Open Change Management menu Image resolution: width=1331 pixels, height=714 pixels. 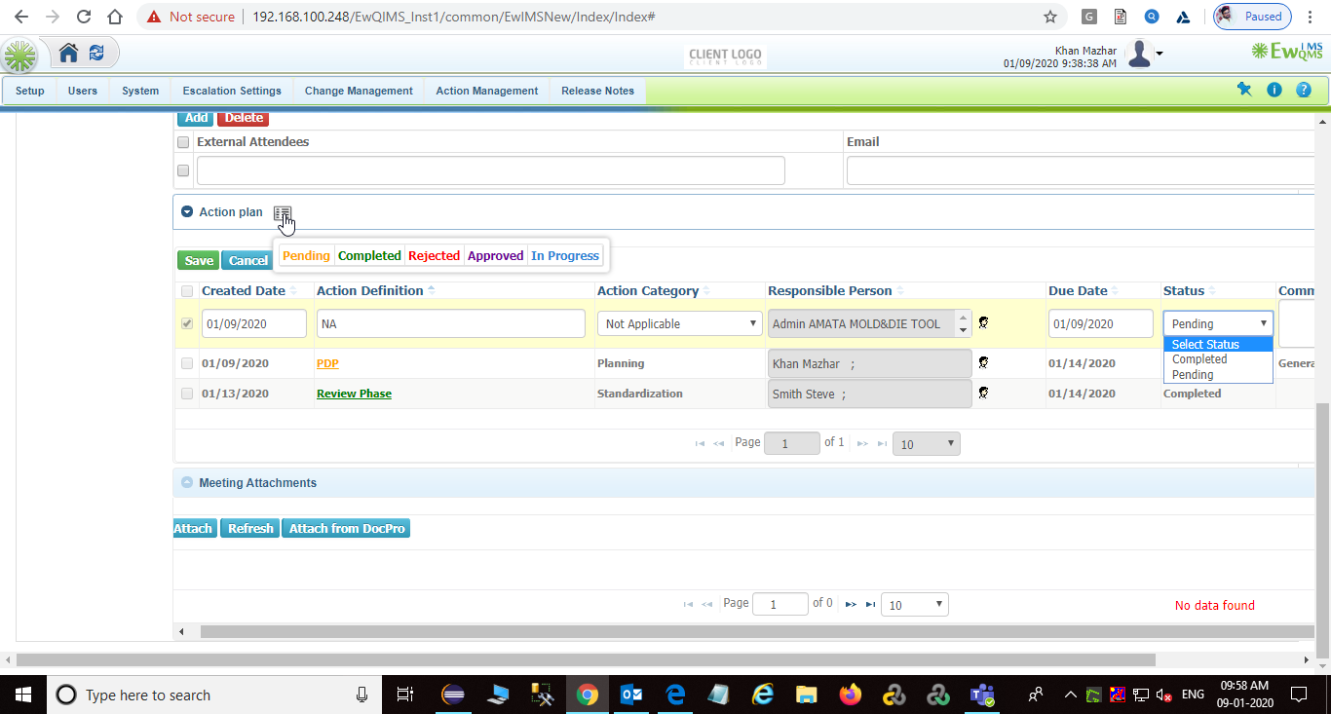click(x=359, y=91)
